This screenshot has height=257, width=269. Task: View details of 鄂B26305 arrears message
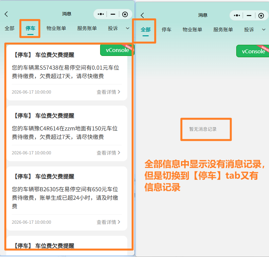click(108, 222)
